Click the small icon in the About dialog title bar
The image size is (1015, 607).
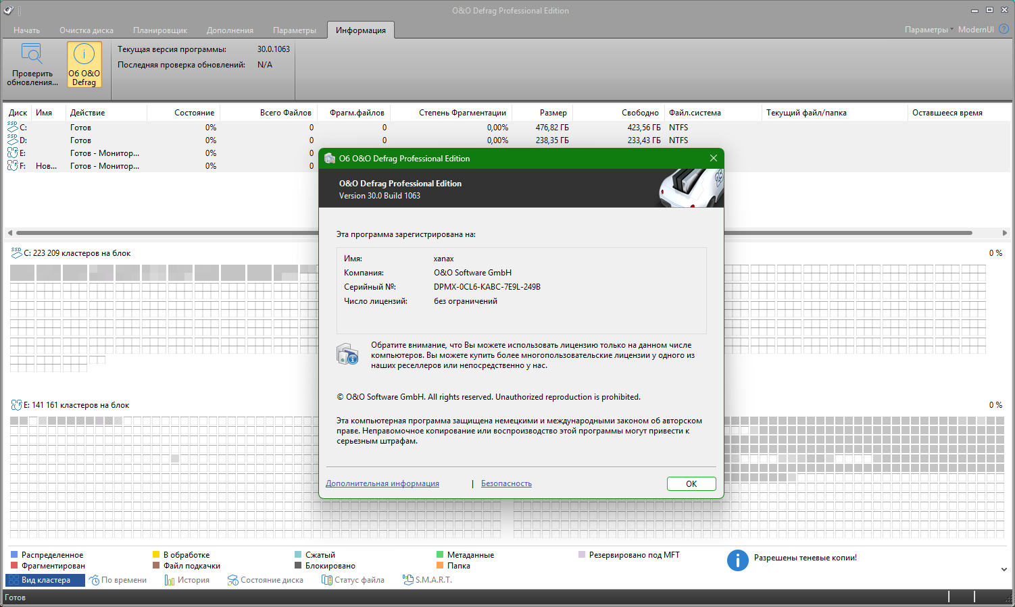330,159
